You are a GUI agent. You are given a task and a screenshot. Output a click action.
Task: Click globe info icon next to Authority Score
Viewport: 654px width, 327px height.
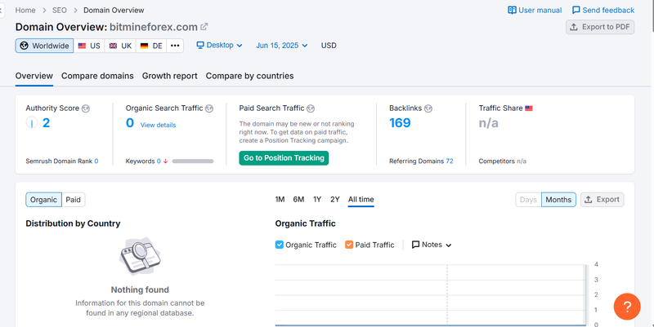point(86,108)
